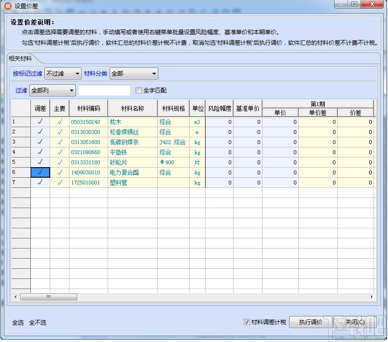Toggle 调差 checkmark for 平垫铁 row
Viewport: 388px width, 342px height.
pyautogui.click(x=40, y=152)
